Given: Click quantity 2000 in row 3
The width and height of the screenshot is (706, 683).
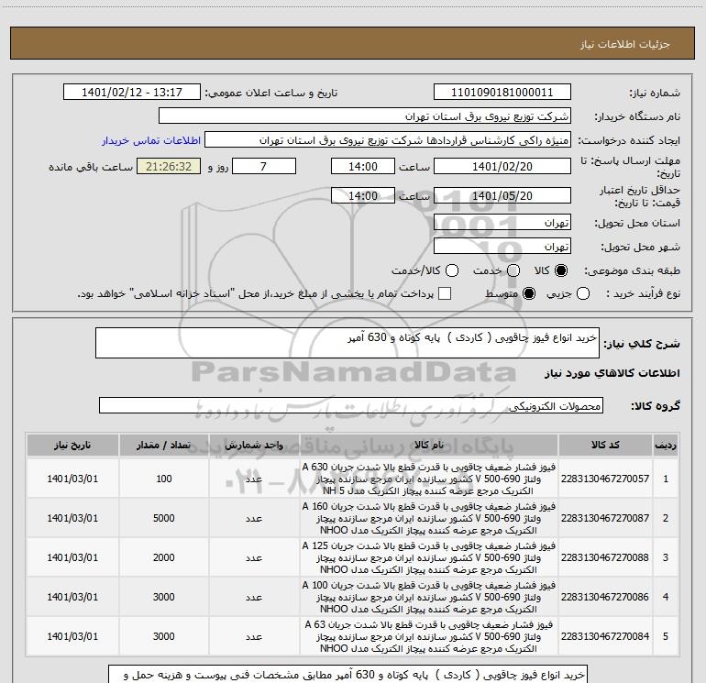Looking at the screenshot, I should (164, 557).
